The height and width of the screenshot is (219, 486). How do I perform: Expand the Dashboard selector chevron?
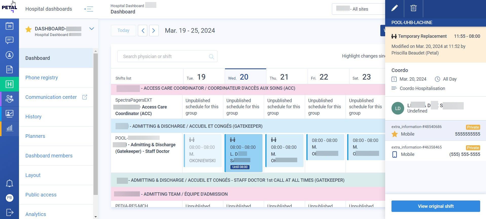pyautogui.click(x=92, y=29)
